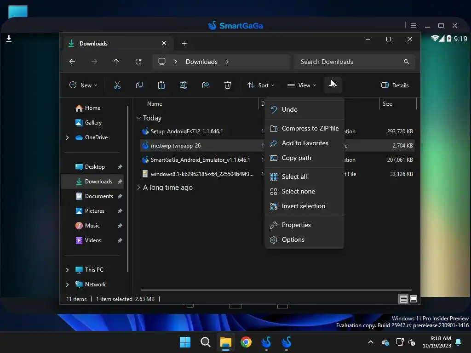Click the Share icon in toolbar

pyautogui.click(x=206, y=85)
